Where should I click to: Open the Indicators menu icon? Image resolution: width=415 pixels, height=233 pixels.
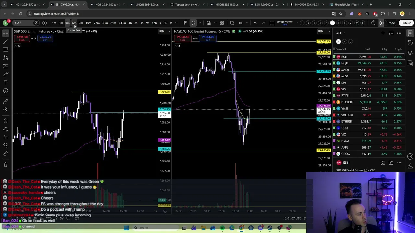tap(209, 23)
